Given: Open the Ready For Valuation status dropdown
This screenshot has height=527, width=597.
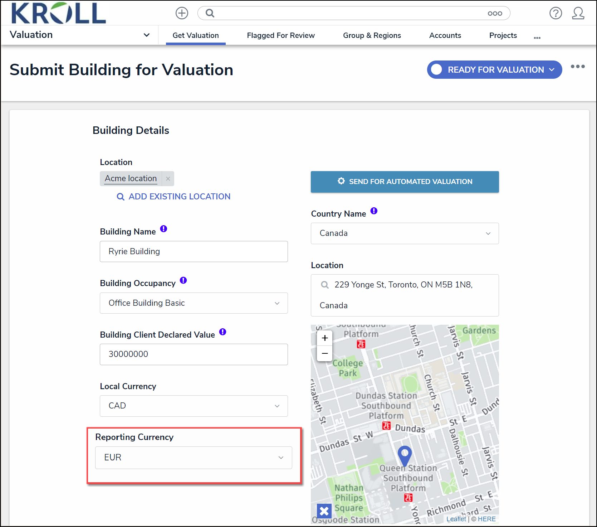Looking at the screenshot, I should [x=494, y=70].
